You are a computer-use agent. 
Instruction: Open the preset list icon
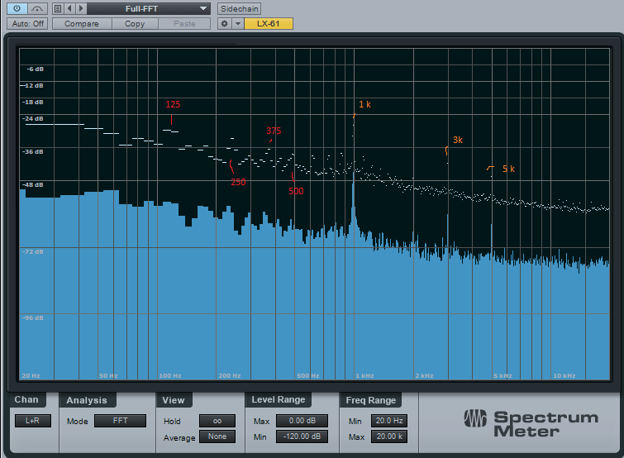[57, 8]
